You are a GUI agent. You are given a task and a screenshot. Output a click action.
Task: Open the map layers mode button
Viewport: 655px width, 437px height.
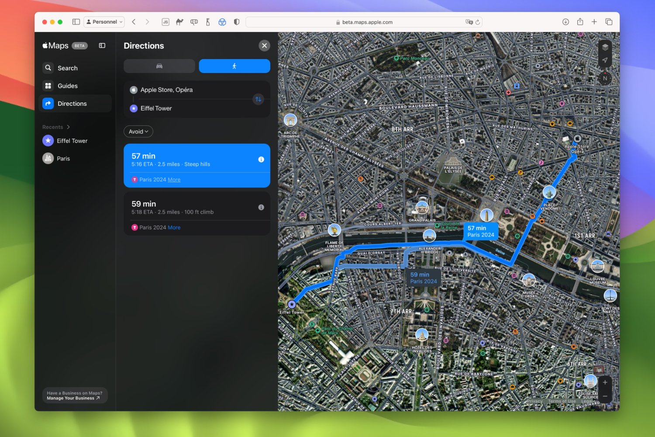[x=605, y=47]
